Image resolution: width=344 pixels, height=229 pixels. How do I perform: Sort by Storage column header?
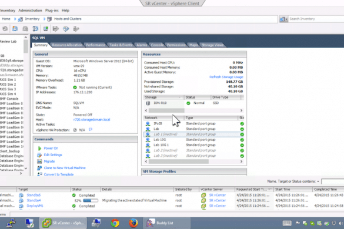[x=163, y=97]
